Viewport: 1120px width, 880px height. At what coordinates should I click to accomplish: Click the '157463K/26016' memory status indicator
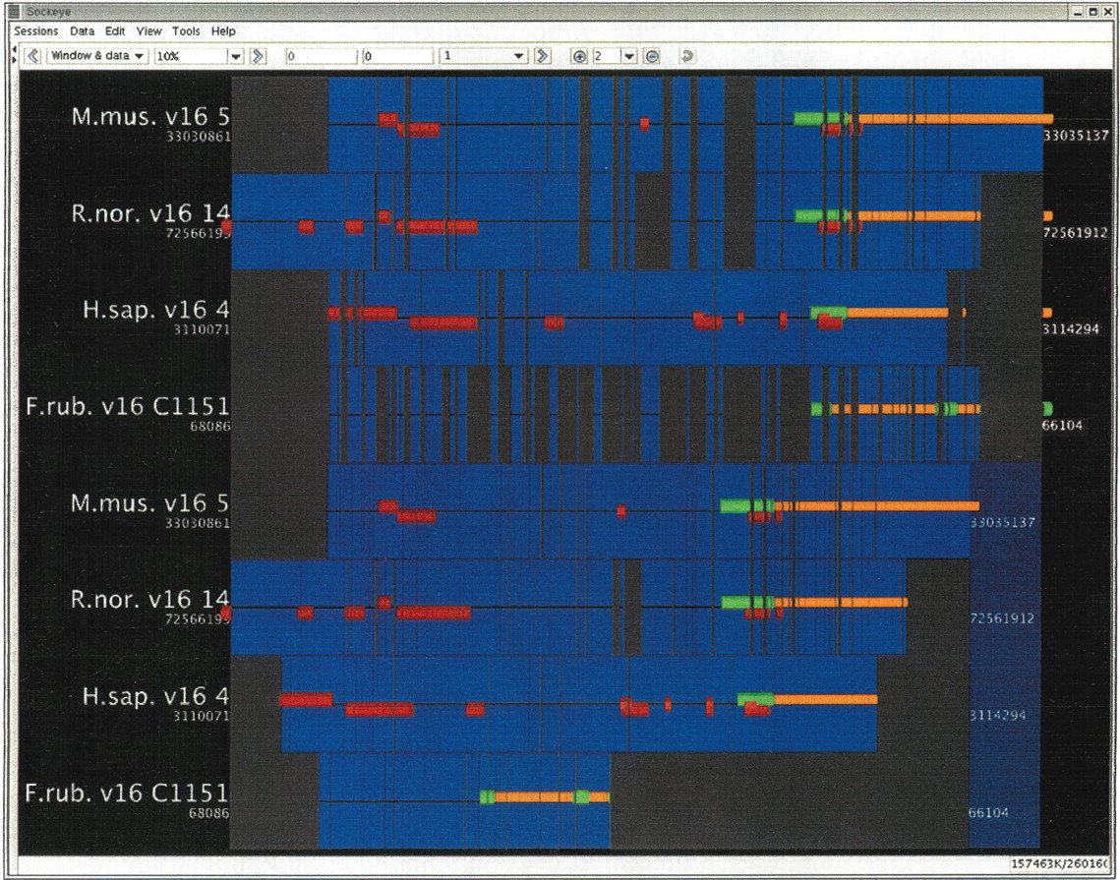click(x=1060, y=863)
